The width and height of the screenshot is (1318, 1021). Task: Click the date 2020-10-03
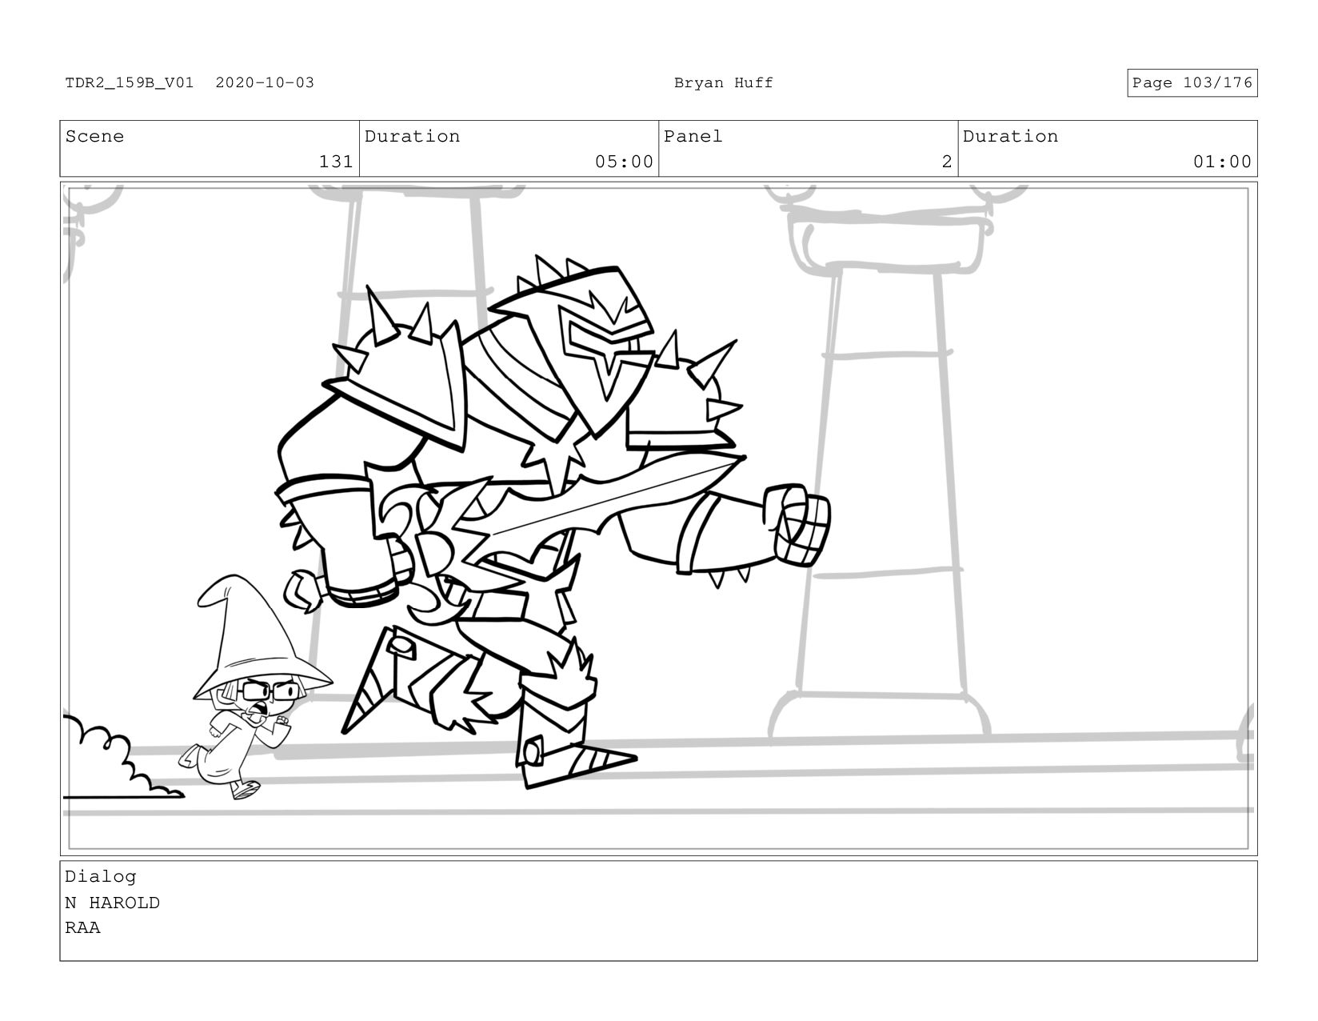[265, 82]
